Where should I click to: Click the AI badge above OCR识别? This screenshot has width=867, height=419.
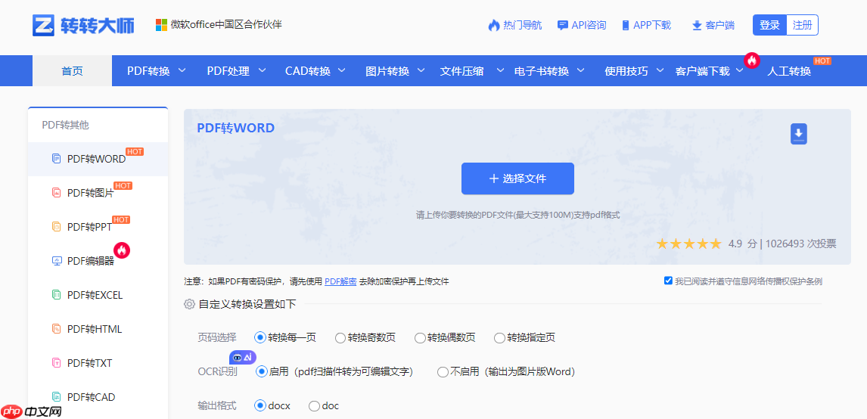tap(243, 357)
